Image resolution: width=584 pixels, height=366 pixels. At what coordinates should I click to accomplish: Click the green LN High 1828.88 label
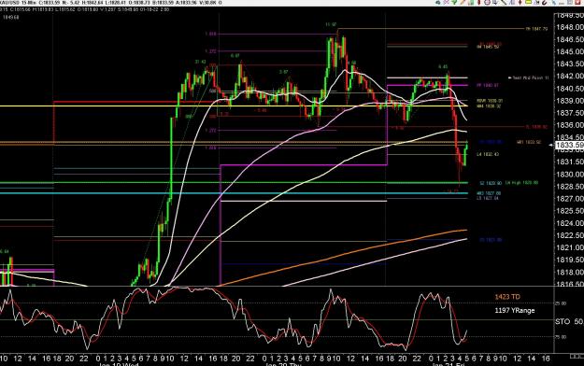pos(521,183)
